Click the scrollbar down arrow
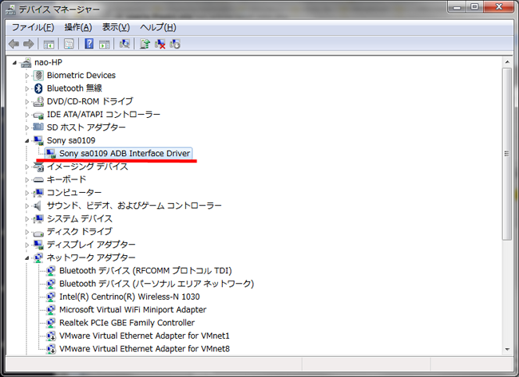Viewport: 519px width, 377px height. (507, 349)
